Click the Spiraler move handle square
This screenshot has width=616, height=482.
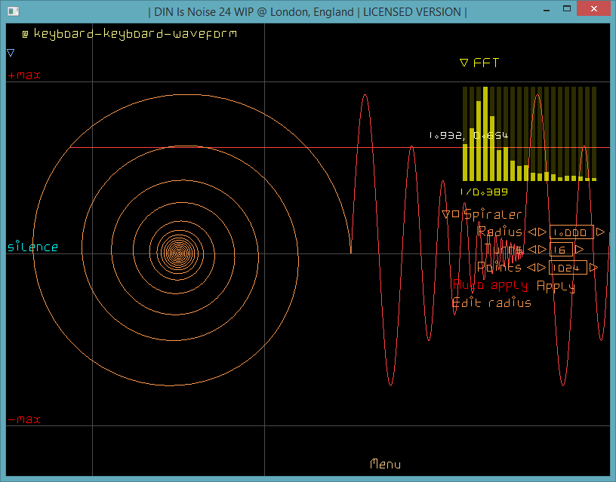(456, 214)
